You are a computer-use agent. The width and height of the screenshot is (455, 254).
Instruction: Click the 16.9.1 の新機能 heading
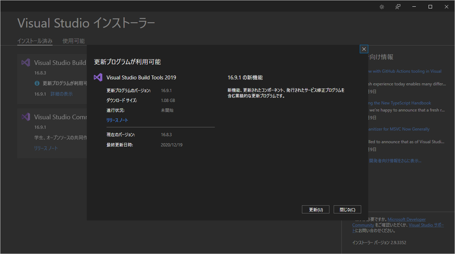(x=245, y=78)
